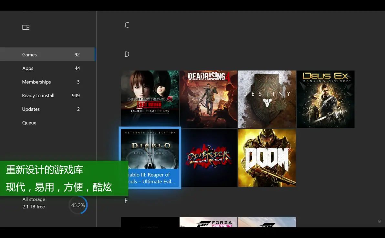The image size is (385, 238).
Task: Launch the DOOM game tile
Action: [267, 158]
